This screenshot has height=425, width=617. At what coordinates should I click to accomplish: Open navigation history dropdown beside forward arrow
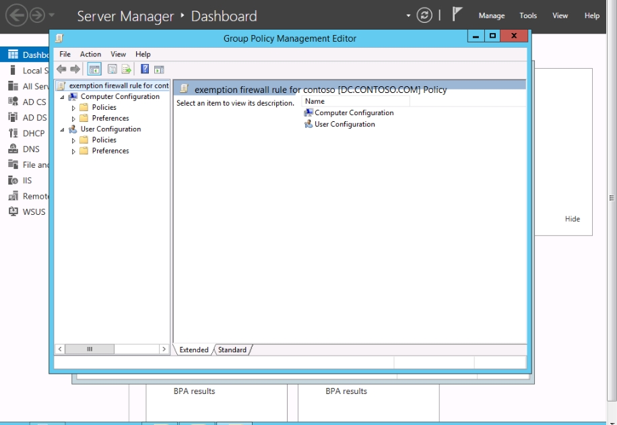click(52, 15)
